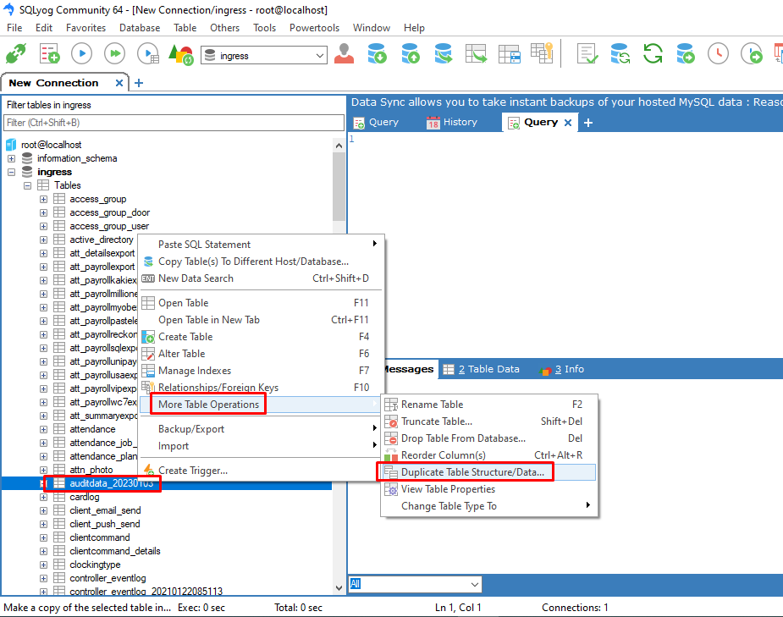Viewport: 783px width, 617px height.
Task: Expand the information_schema database node
Action: pyautogui.click(x=11, y=159)
